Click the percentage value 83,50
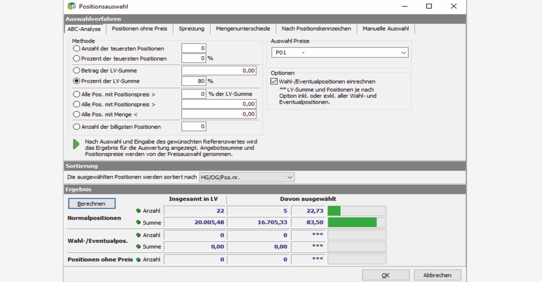542x282 pixels. pos(315,222)
